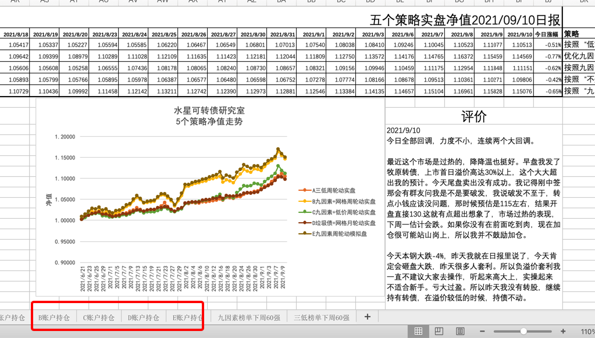
Task: Select the 评价 heading cell
Action: (473, 117)
